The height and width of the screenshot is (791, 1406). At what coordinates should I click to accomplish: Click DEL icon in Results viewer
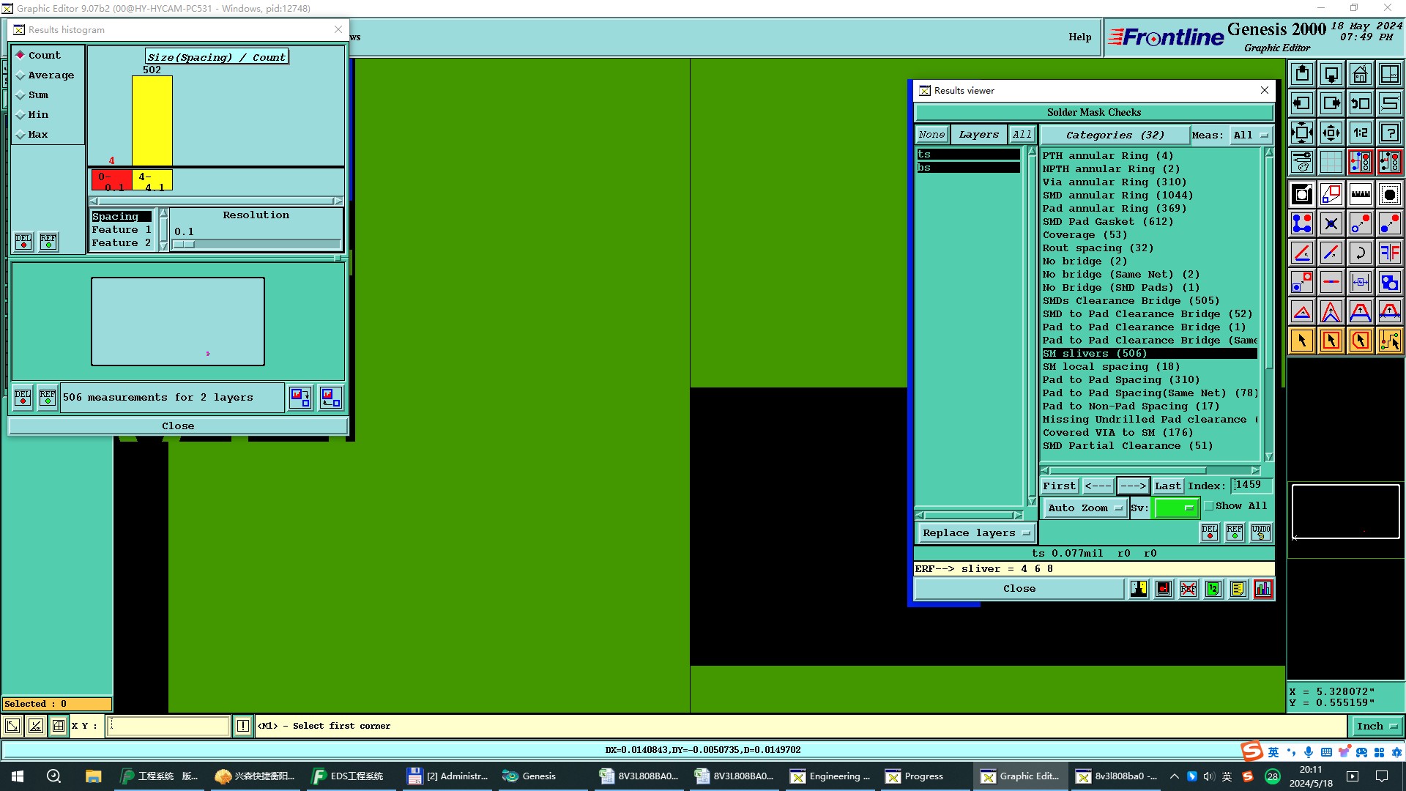pos(1210,532)
